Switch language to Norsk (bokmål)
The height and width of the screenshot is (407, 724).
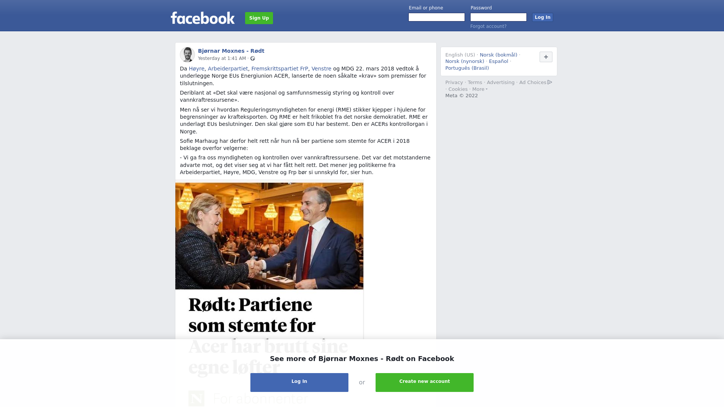click(499, 55)
